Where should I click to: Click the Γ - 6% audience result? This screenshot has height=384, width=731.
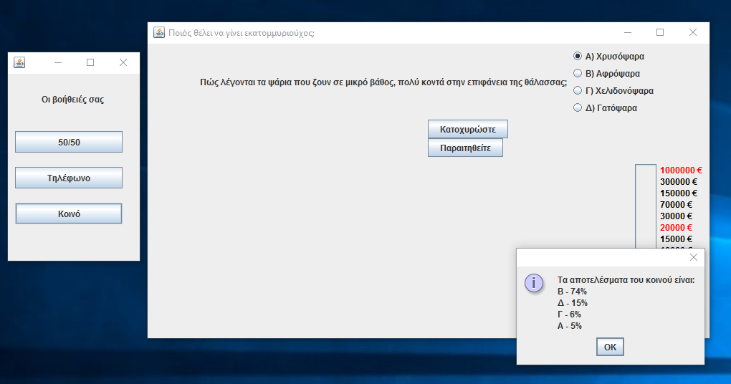[569, 315]
